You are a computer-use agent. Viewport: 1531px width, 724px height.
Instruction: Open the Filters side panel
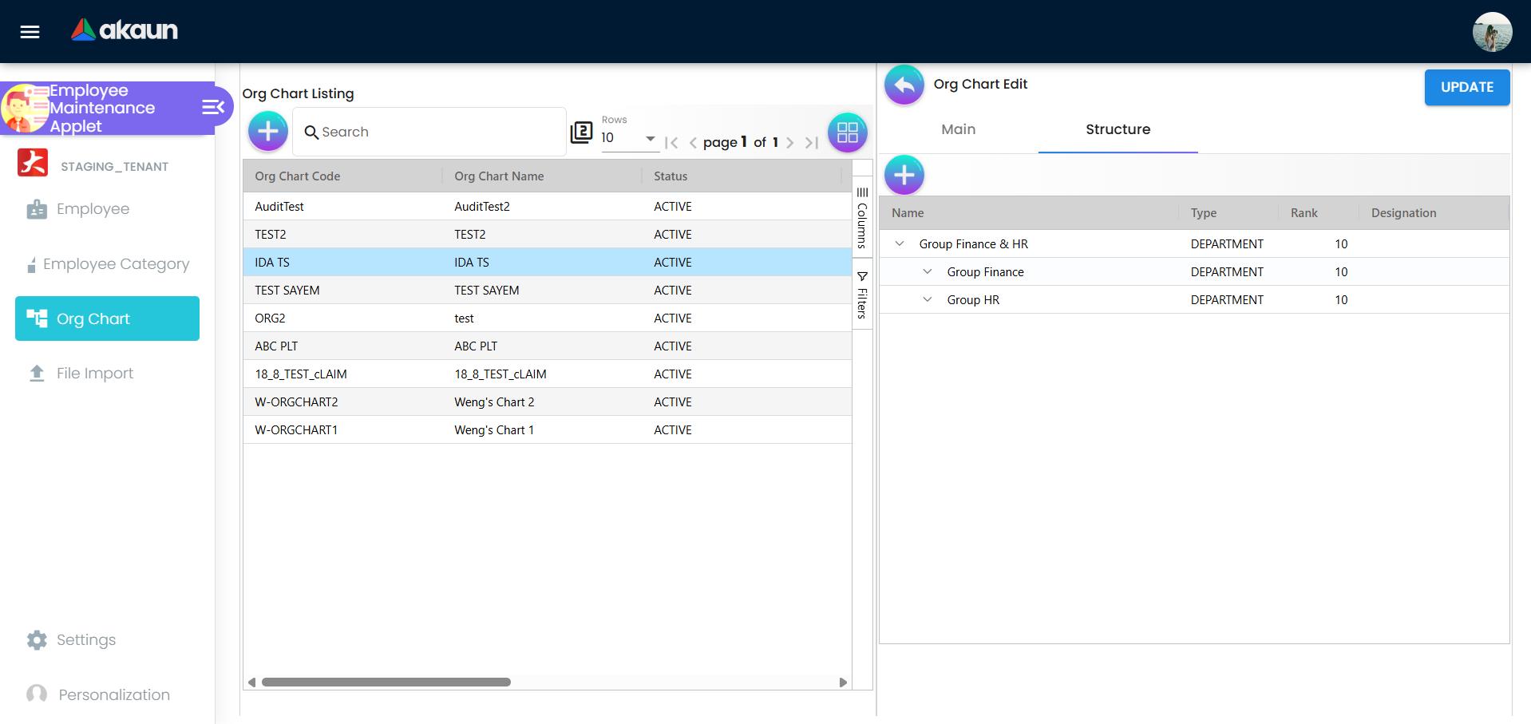862,295
